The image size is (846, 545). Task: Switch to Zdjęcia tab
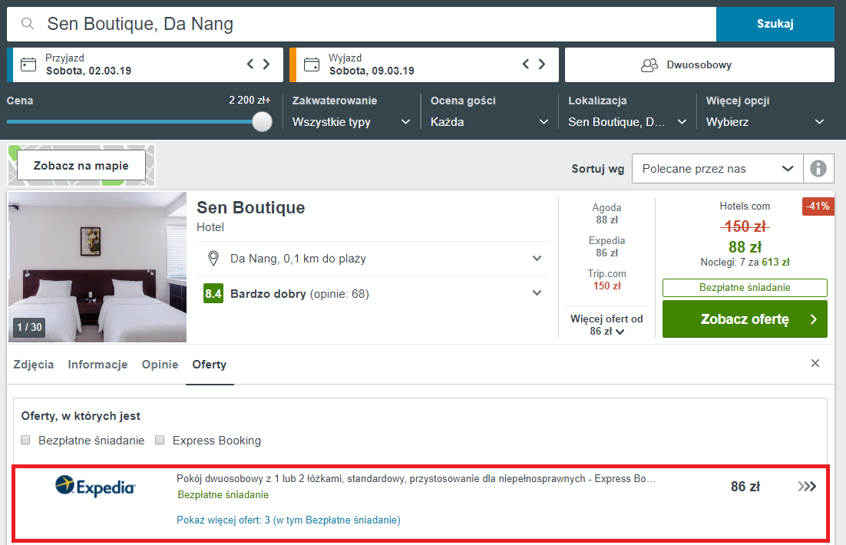tap(34, 365)
